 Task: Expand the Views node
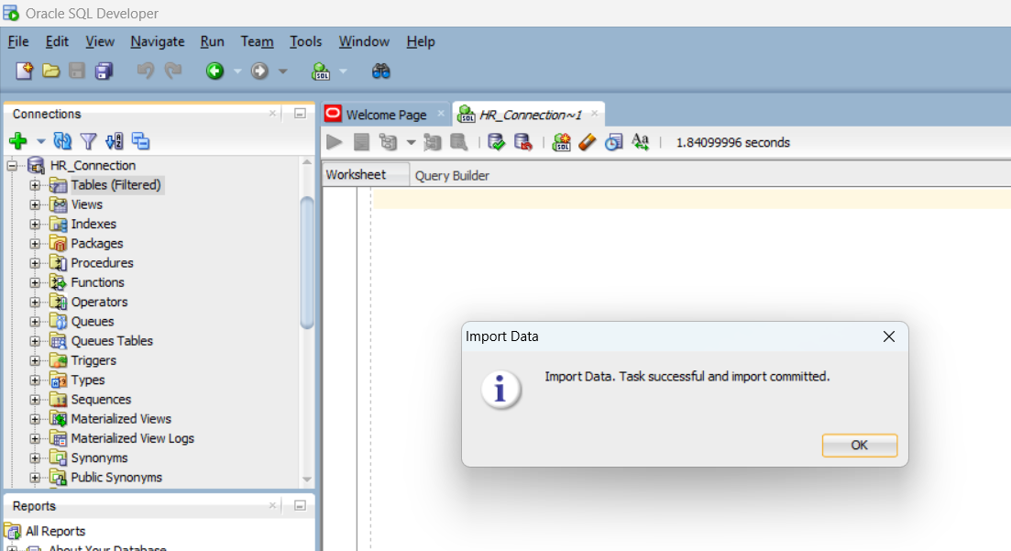coord(35,204)
